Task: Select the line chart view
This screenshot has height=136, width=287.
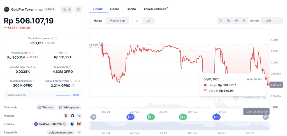Action: tap(137, 21)
